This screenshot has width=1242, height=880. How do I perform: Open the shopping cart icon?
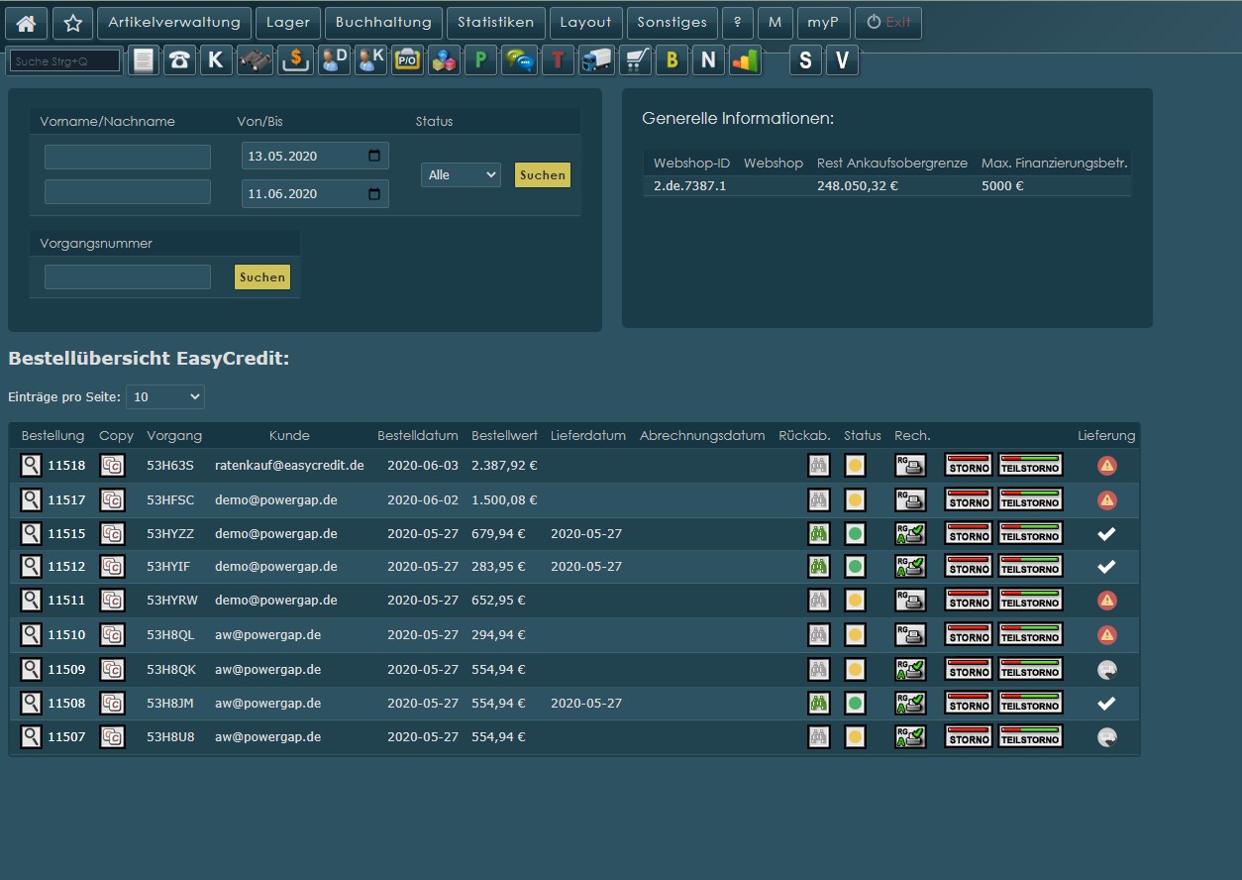(x=635, y=60)
